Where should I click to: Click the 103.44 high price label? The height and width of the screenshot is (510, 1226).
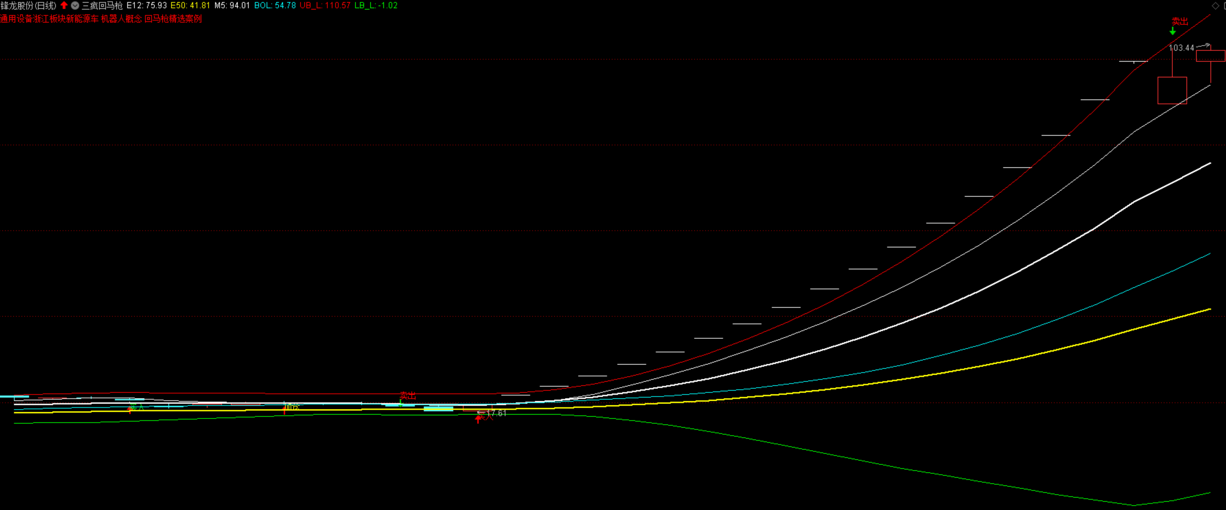tap(1181, 48)
